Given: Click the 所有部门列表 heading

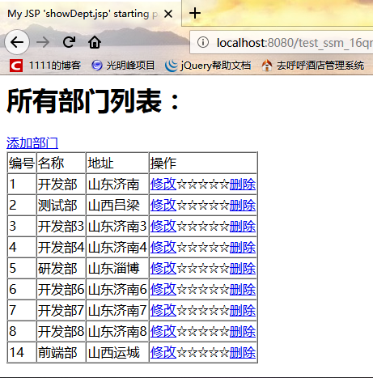Looking at the screenshot, I should 93,101.
